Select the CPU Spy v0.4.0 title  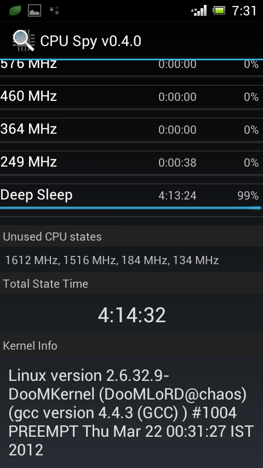(90, 41)
